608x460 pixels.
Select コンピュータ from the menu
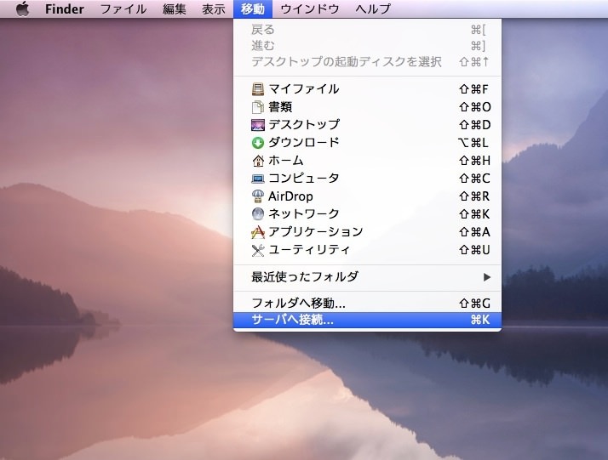367,179
